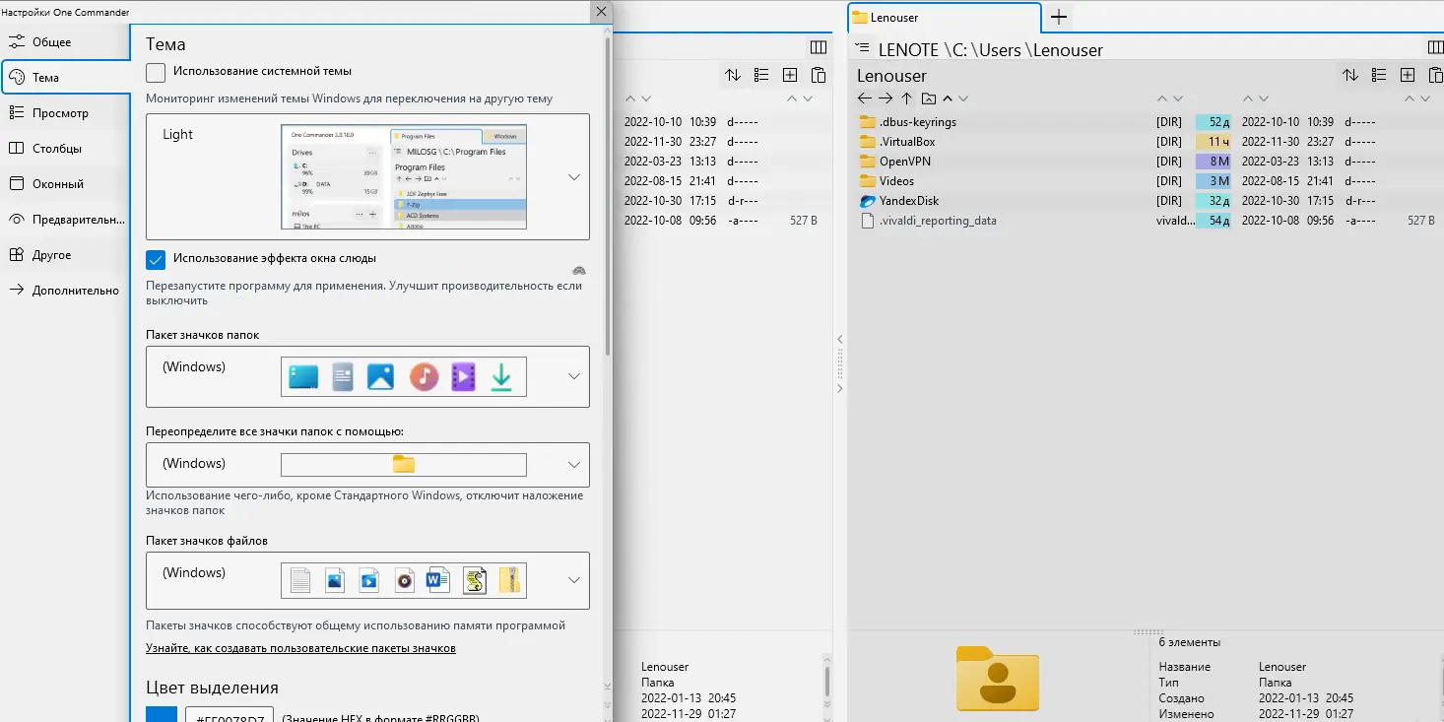Image resolution: width=1444 pixels, height=722 pixels.
Task: Open the Общее settings section
Action: tap(65, 42)
